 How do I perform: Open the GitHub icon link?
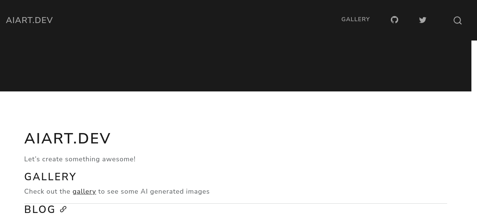(x=394, y=20)
